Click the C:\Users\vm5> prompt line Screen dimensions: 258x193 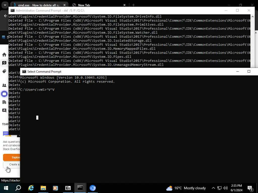pos(37,90)
